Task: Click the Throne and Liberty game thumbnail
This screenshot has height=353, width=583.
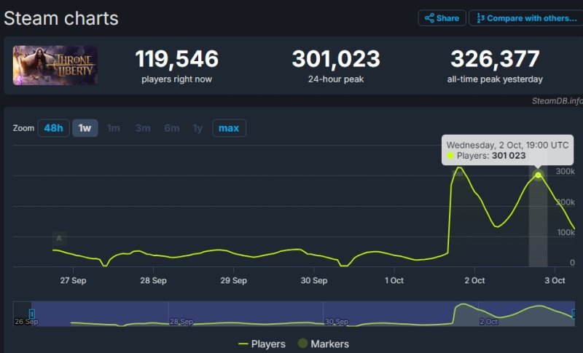Action: [55, 66]
